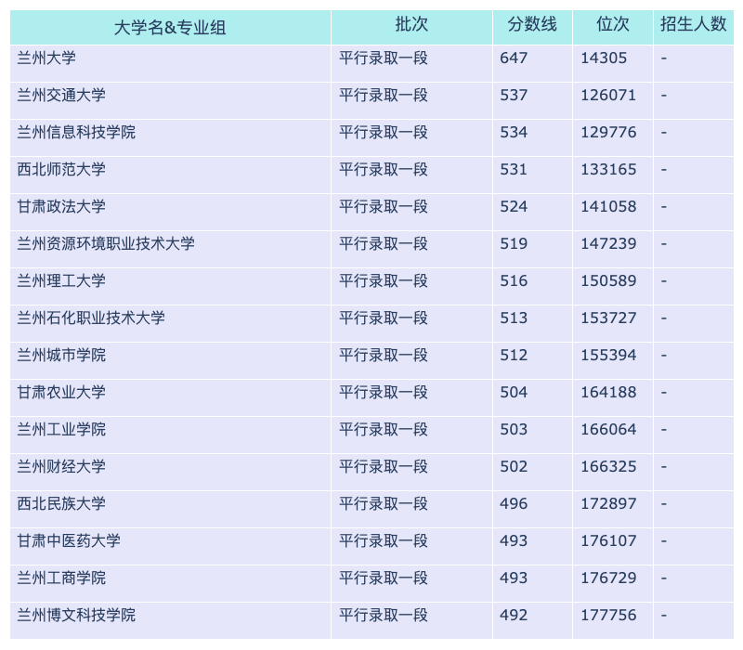743x650 pixels.
Task: Select the rank value 141058
Action: (x=608, y=206)
